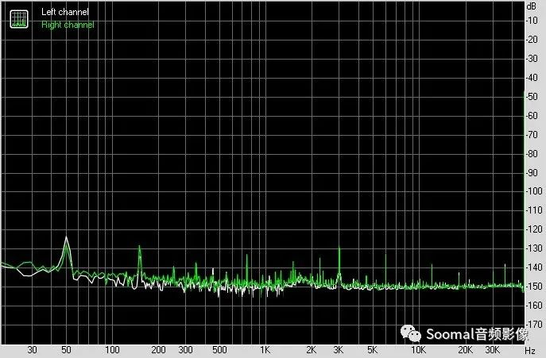Click the '500' frequency axis label

click(x=219, y=349)
